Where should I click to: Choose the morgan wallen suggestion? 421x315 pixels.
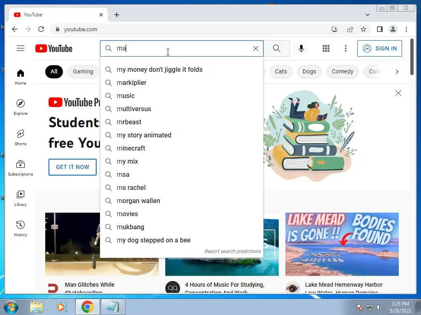[181, 201]
